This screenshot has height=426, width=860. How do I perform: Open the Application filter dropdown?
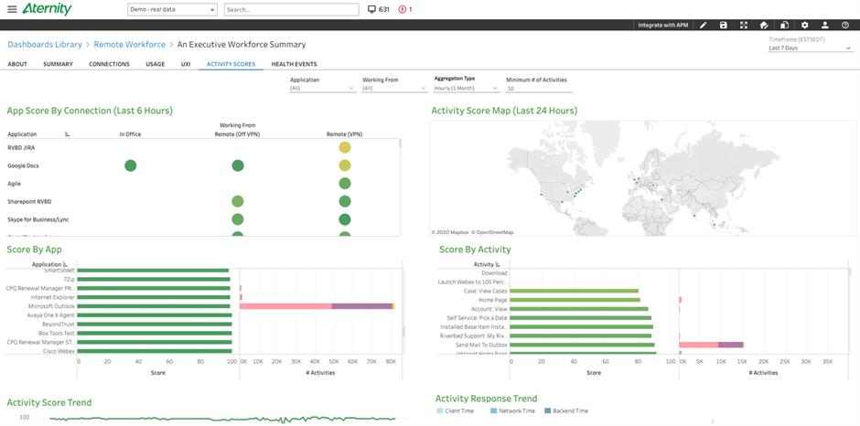[322, 89]
